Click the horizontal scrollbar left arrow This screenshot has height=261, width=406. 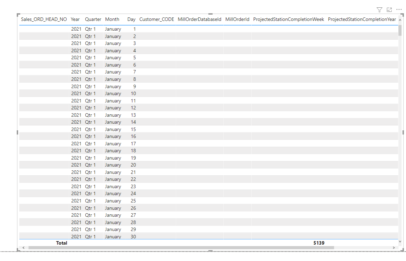tap(24, 248)
